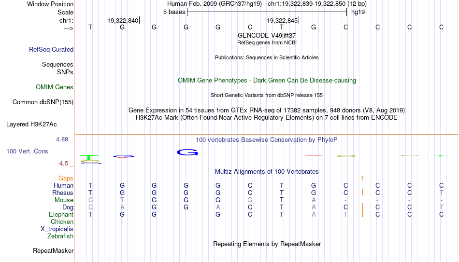The image size is (459, 262).
Task: Click 'Human Feb. 2009 (GRCh37/hg19)' assembly text
Action: point(215,4)
